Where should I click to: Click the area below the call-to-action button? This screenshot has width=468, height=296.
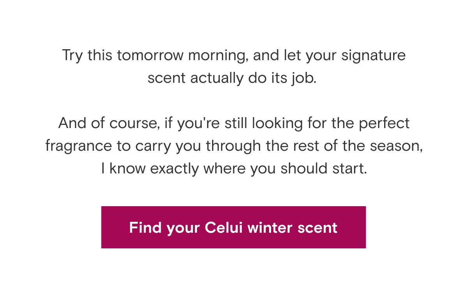click(233, 273)
